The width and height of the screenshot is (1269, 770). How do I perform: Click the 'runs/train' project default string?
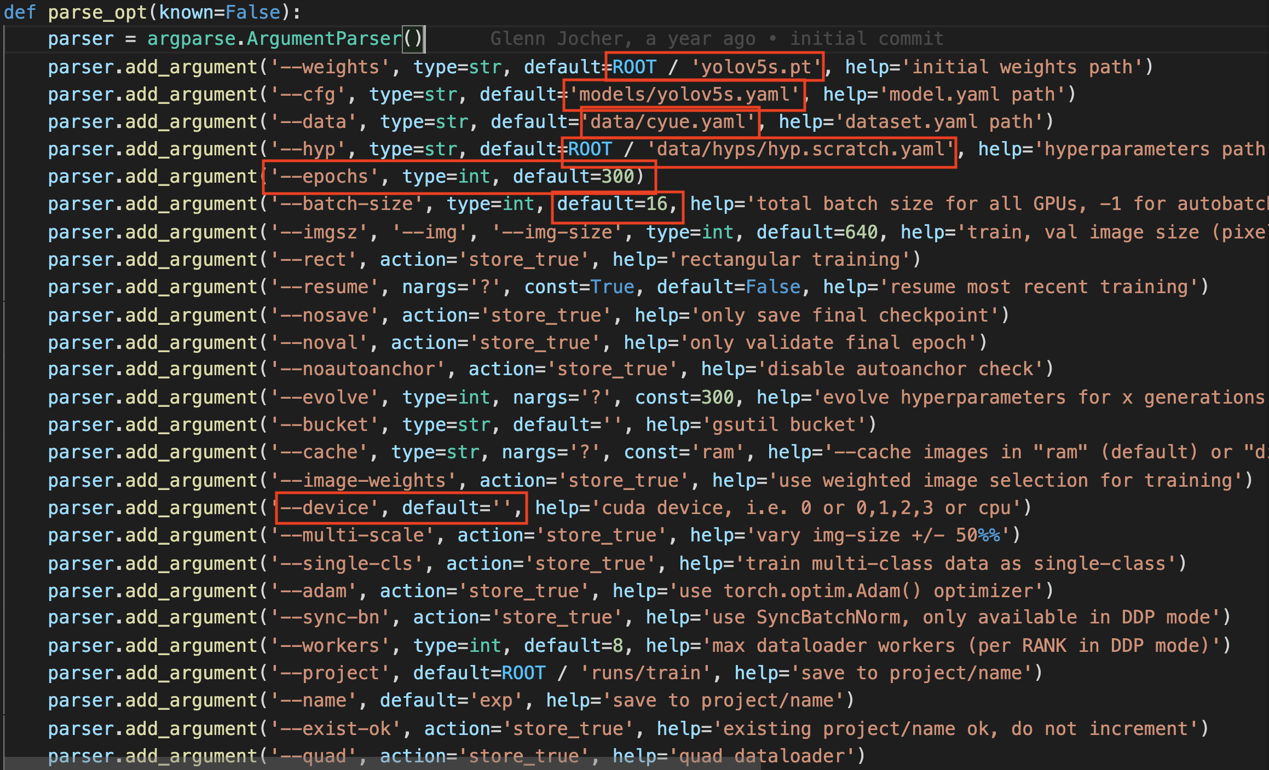coord(645,673)
